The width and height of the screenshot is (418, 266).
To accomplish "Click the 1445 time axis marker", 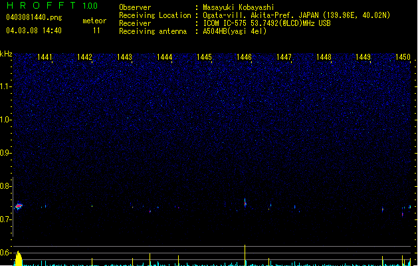I will click(x=204, y=57).
